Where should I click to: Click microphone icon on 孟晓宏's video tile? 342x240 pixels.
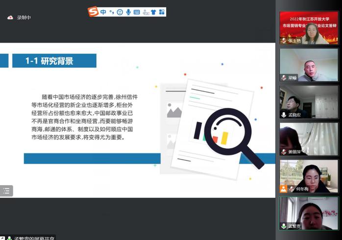[284, 115]
